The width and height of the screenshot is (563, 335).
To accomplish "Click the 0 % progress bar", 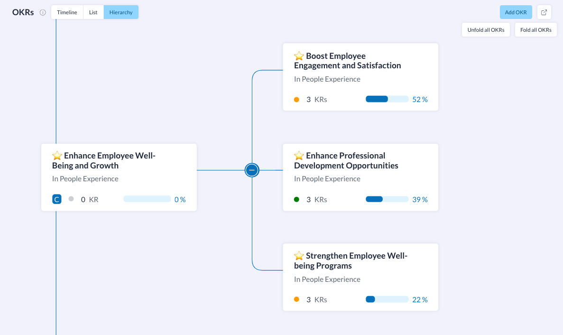I will (147, 199).
